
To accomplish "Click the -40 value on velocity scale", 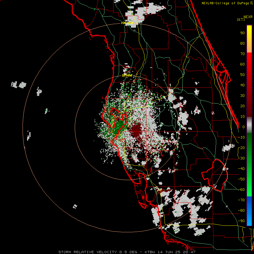I will (x=241, y=169).
